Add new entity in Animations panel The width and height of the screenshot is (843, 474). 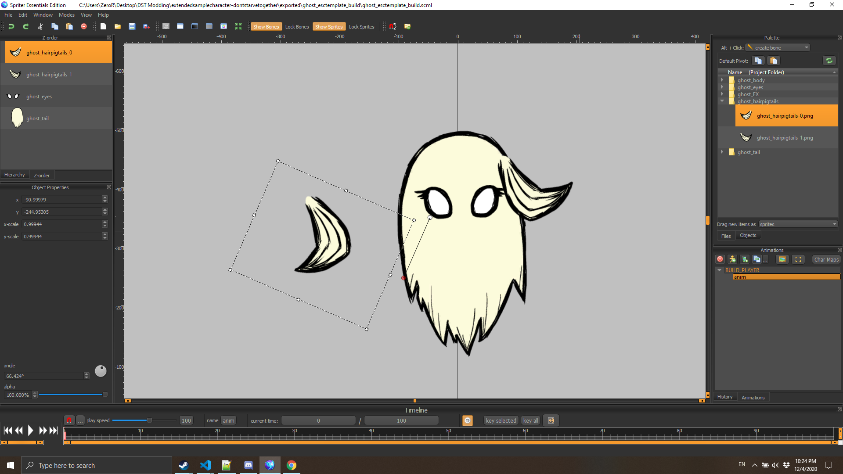pyautogui.click(x=732, y=259)
